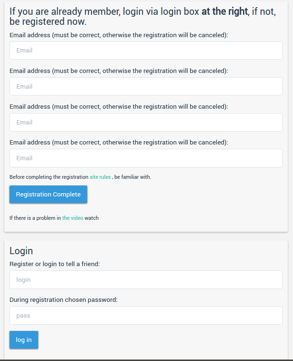Click the second Email address label text
293x361 pixels.
(119, 71)
